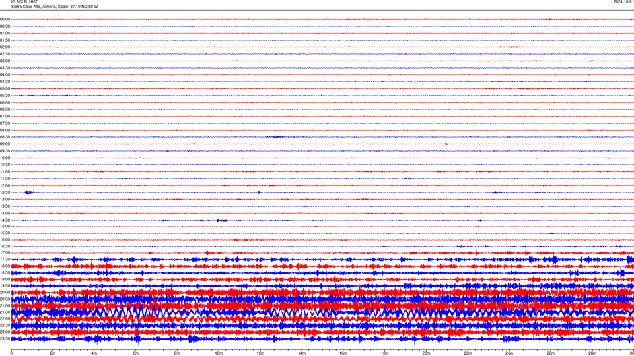Click the '4m' x-axis tick label
The height and width of the screenshot is (356, 634).
click(94, 353)
